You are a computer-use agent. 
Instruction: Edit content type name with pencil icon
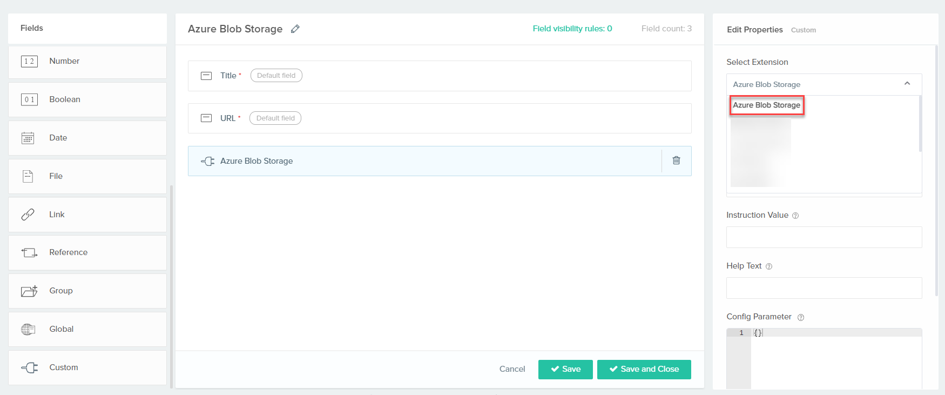point(295,29)
